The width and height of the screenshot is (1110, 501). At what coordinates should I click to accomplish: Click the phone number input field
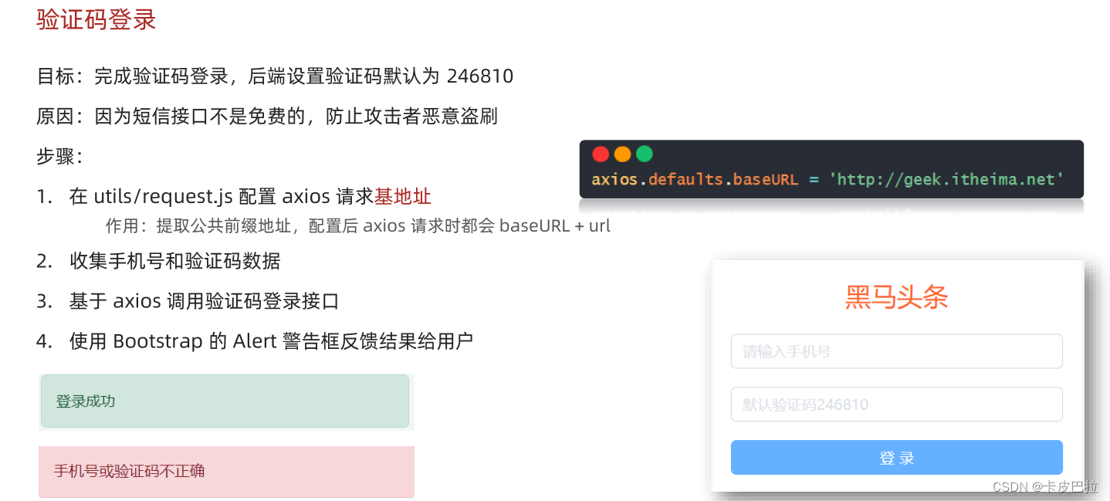(x=896, y=351)
